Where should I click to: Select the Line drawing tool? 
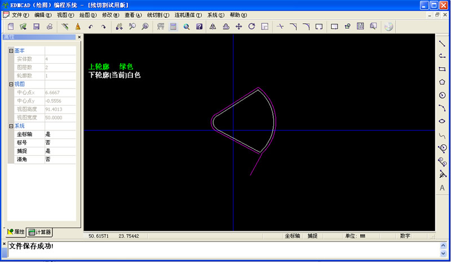[442, 43]
